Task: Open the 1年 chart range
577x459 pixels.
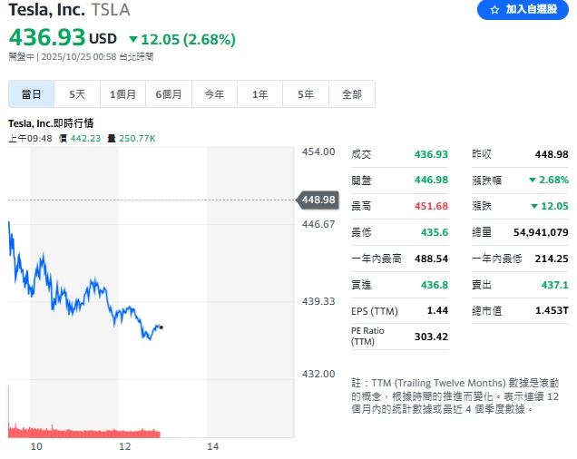Action: 260,94
